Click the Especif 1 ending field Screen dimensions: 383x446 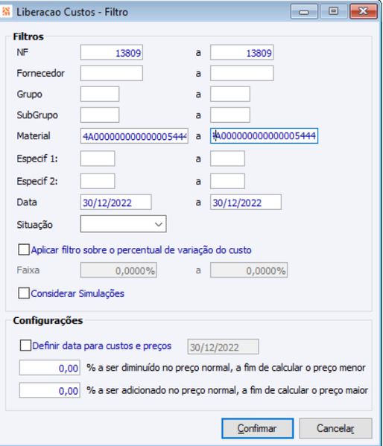pyautogui.click(x=227, y=159)
